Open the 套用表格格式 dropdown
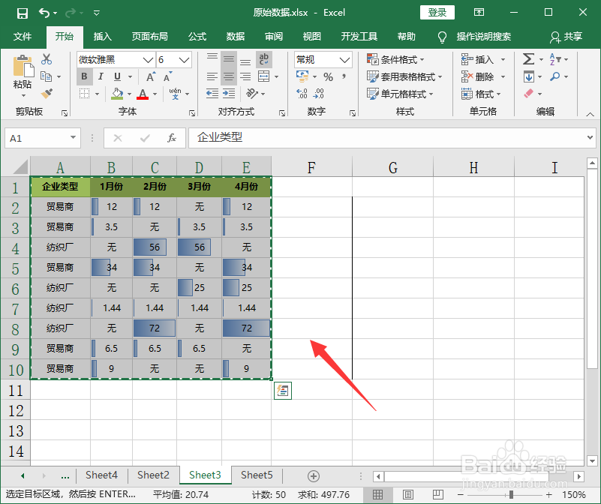The image size is (601, 504). pyautogui.click(x=404, y=76)
